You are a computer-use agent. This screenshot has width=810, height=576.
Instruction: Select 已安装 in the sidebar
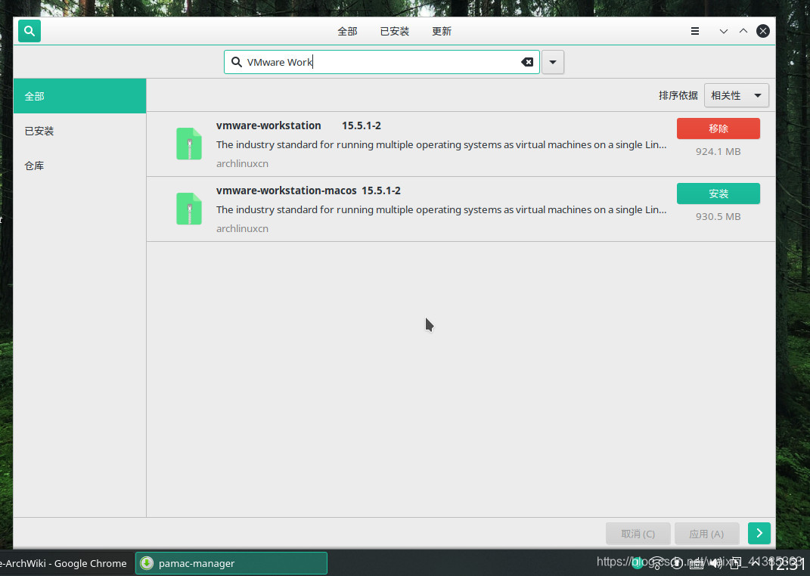[79, 131]
